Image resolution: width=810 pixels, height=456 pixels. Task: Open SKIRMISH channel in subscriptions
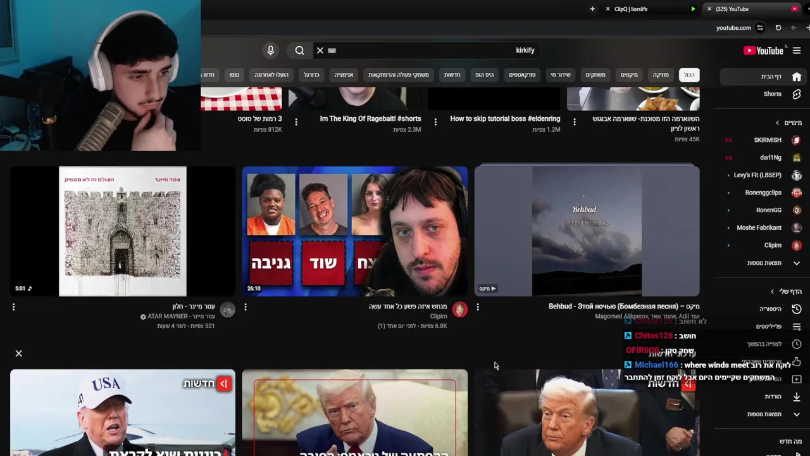[764, 140]
